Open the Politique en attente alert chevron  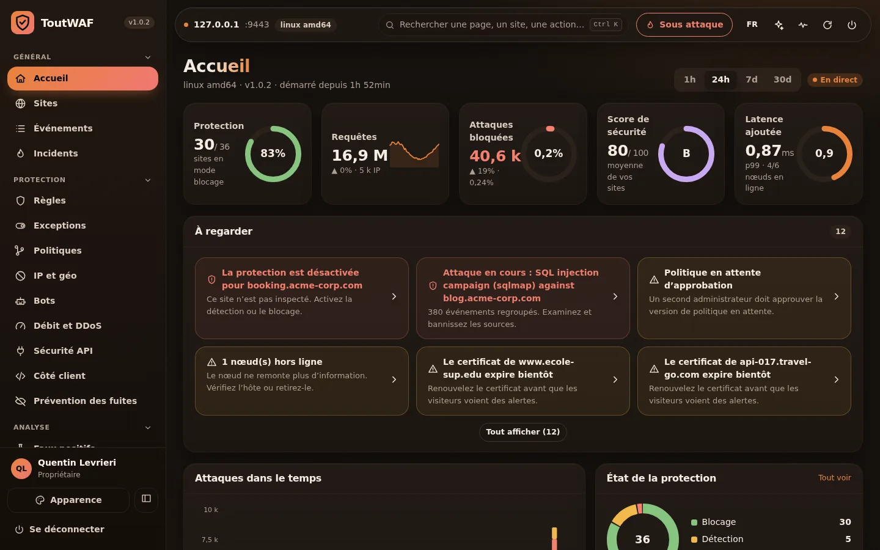(837, 296)
